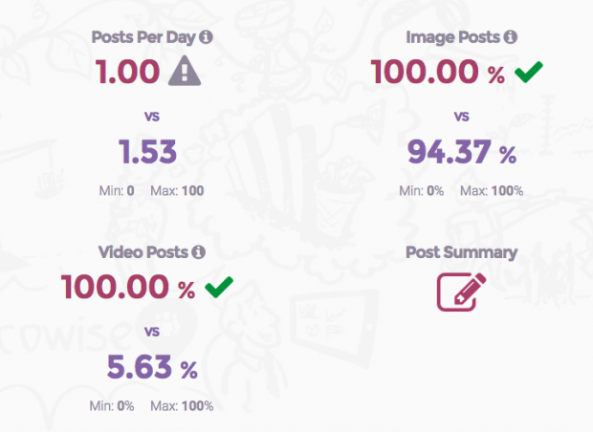Image resolution: width=593 pixels, height=432 pixels.
Task: Click the Video Posts 100.00 % value
Action: click(x=128, y=287)
